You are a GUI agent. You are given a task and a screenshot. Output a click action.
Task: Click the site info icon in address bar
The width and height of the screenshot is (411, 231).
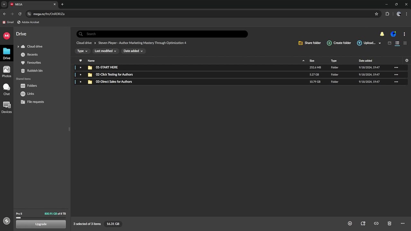tap(29, 14)
